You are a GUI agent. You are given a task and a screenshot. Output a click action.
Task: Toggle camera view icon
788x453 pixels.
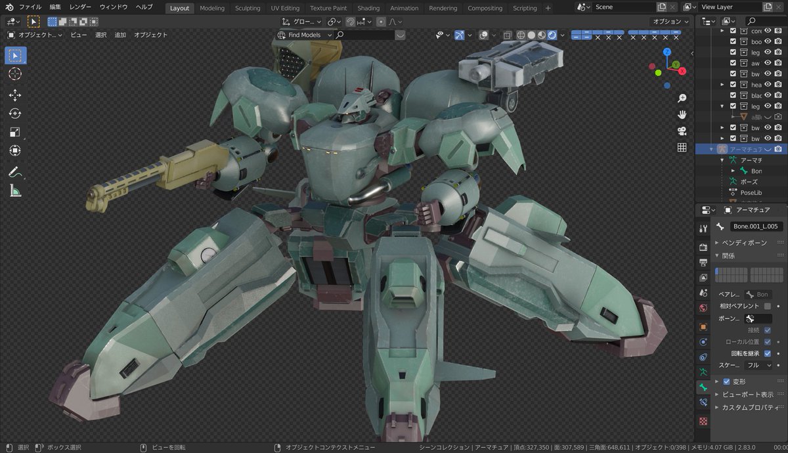coord(682,131)
